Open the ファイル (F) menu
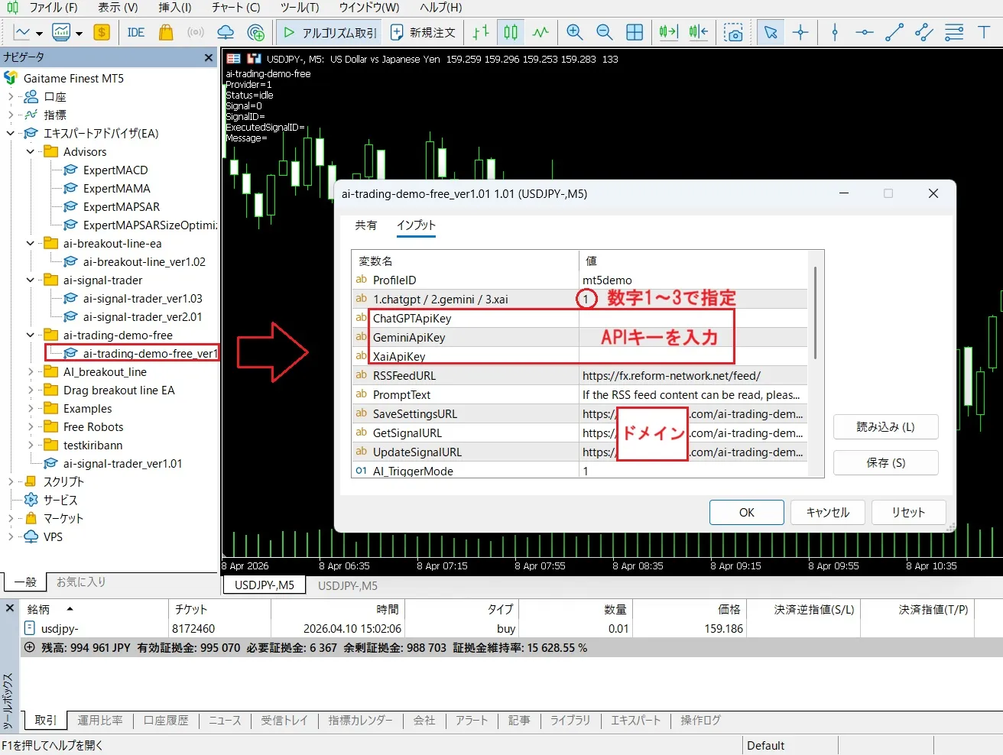This screenshot has height=755, width=1003. coord(54,8)
